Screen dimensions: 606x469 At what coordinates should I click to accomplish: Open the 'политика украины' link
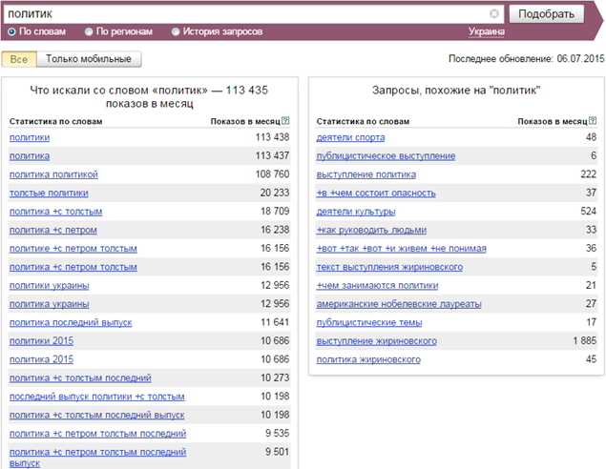(x=49, y=304)
